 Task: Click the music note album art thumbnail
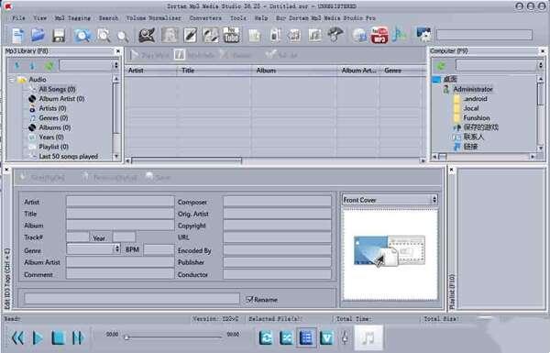368,337
